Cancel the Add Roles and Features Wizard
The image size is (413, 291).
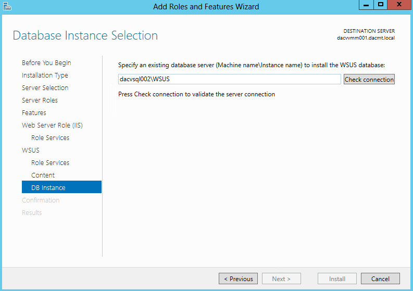pos(380,279)
